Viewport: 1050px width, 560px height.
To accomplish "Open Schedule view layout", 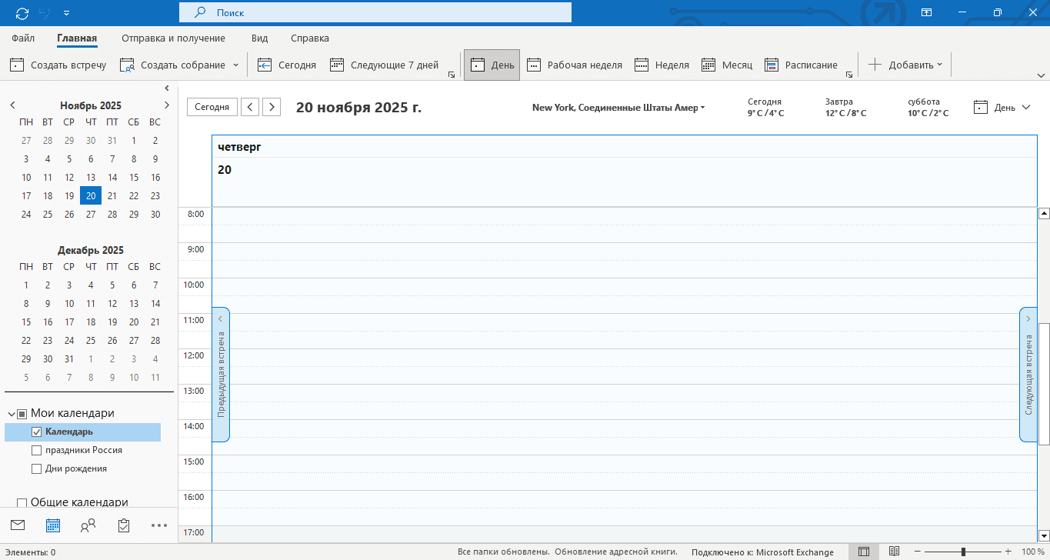I will pos(802,65).
